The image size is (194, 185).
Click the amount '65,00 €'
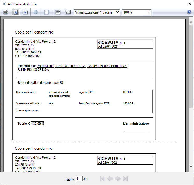[x=127, y=92]
